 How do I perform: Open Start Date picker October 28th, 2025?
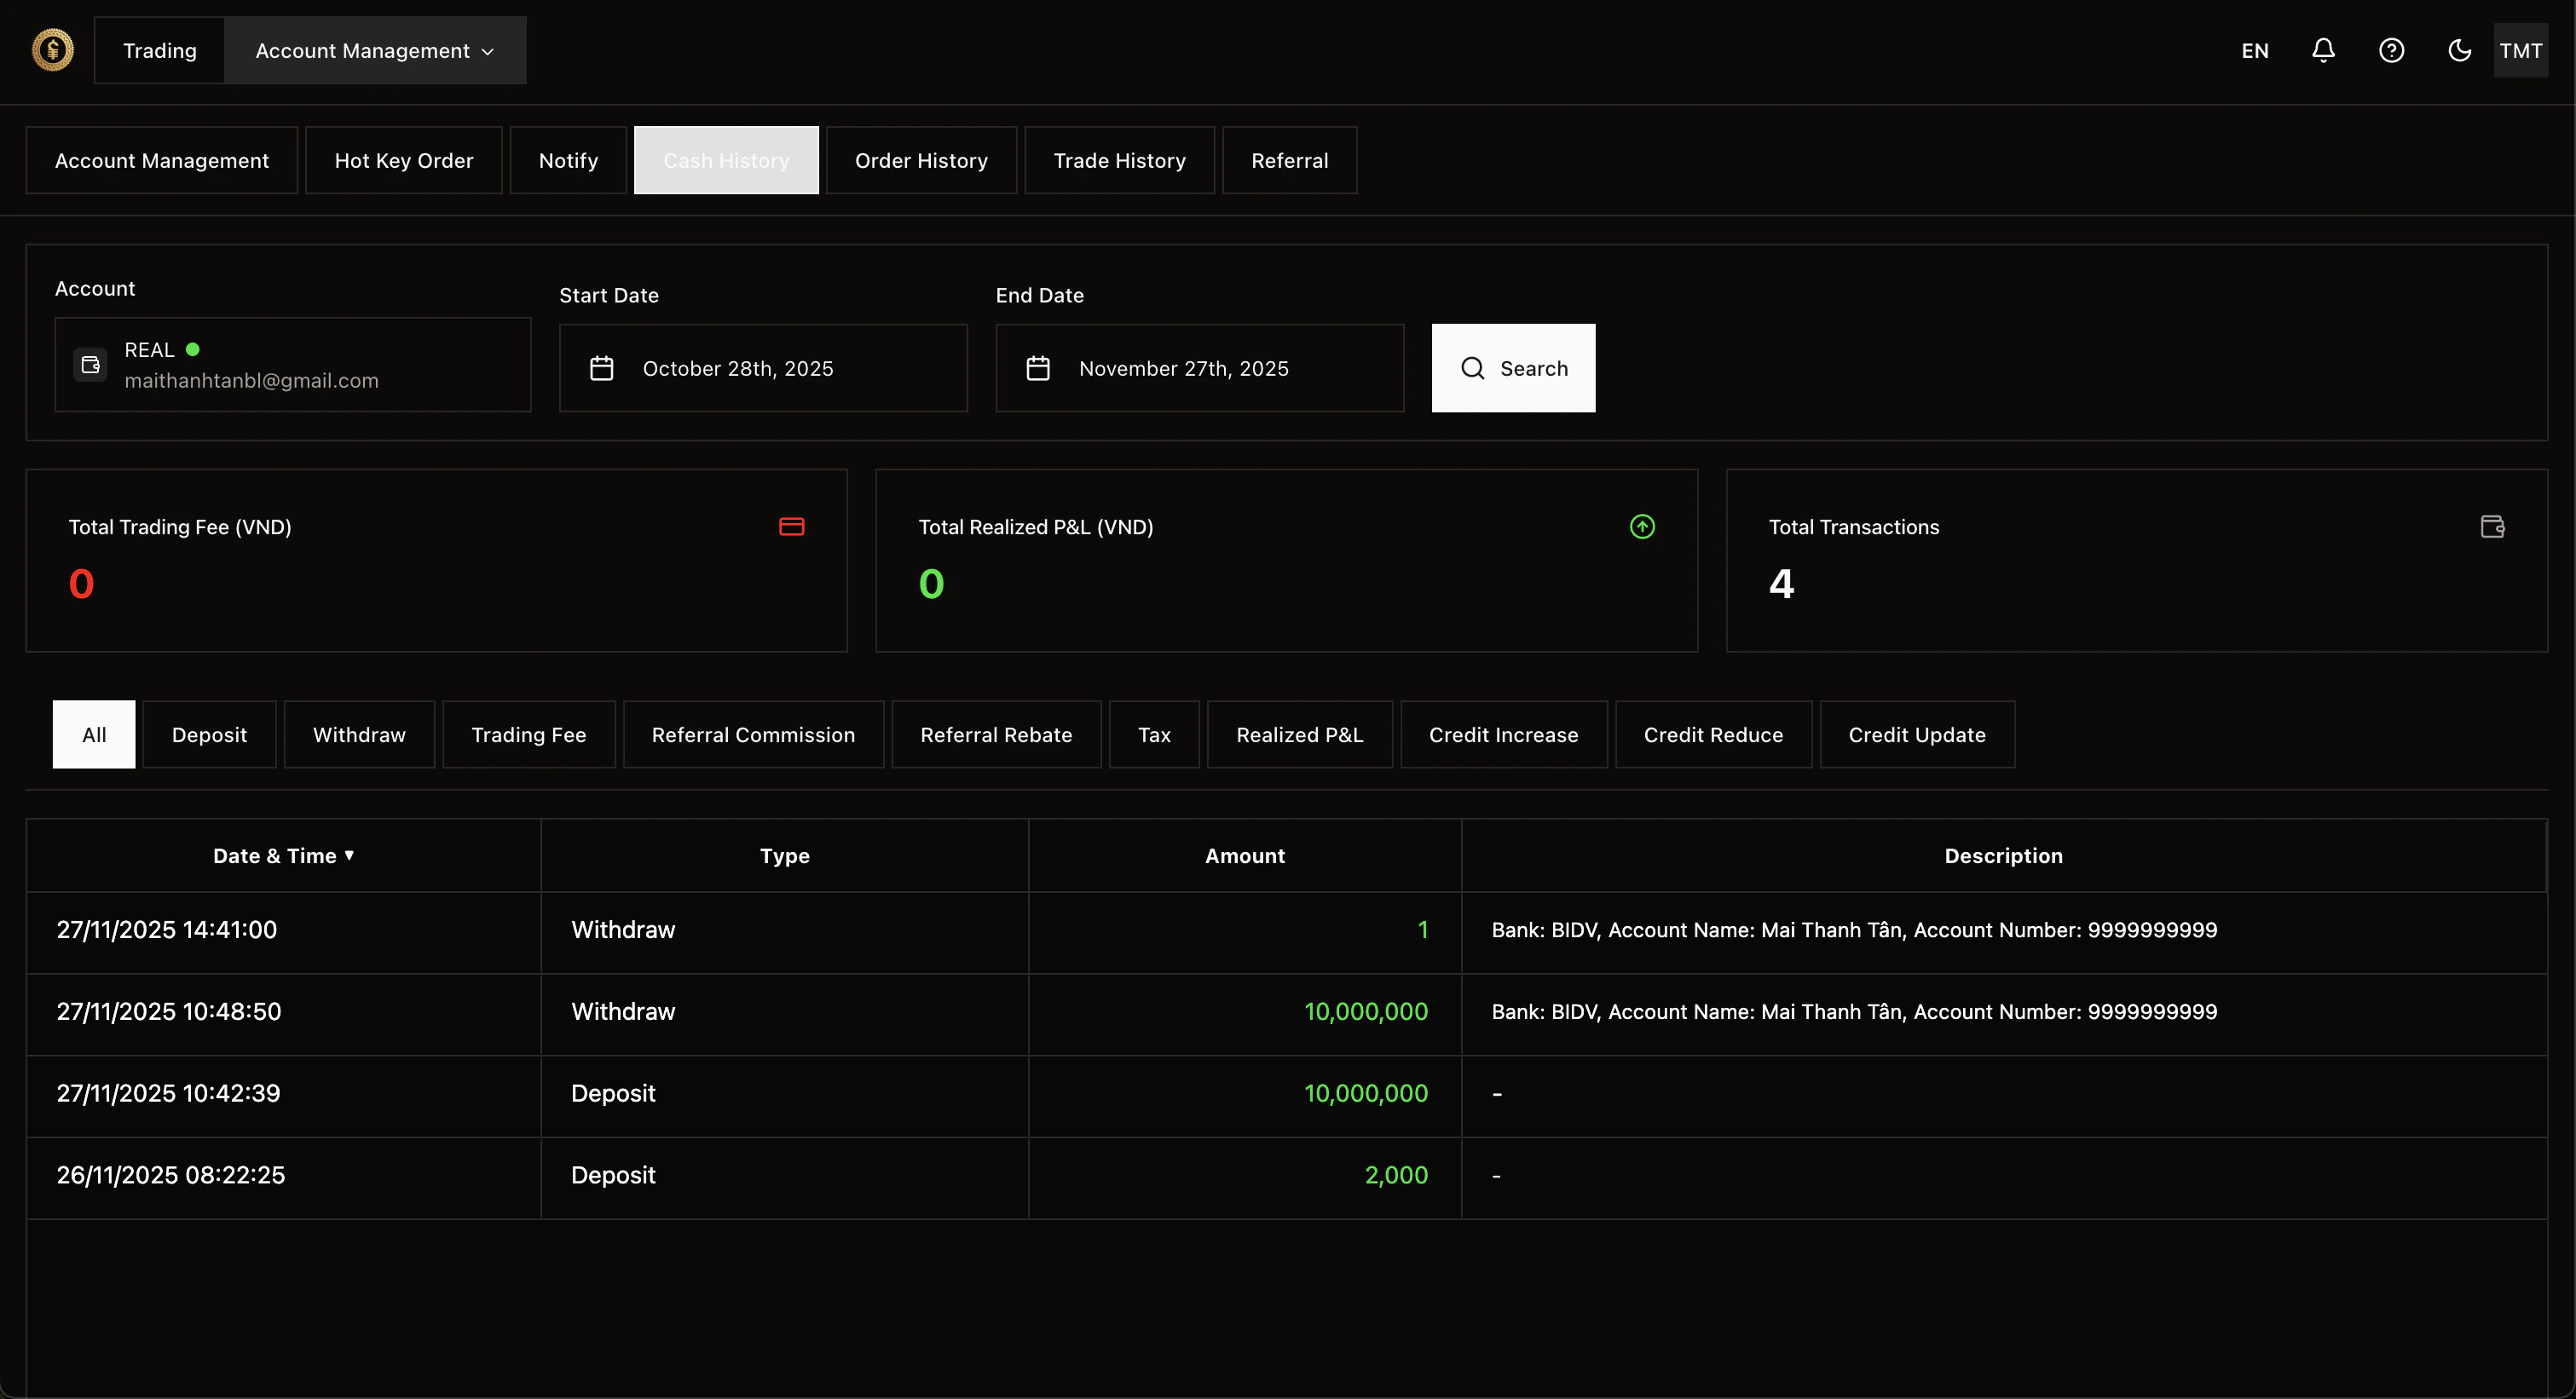click(x=763, y=369)
